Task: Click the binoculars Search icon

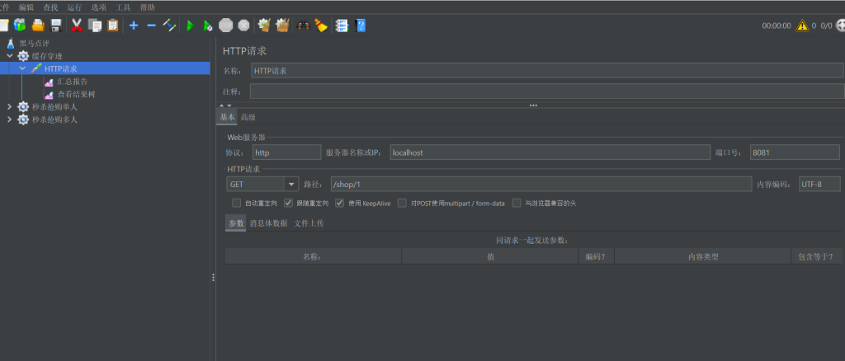Action: [303, 26]
